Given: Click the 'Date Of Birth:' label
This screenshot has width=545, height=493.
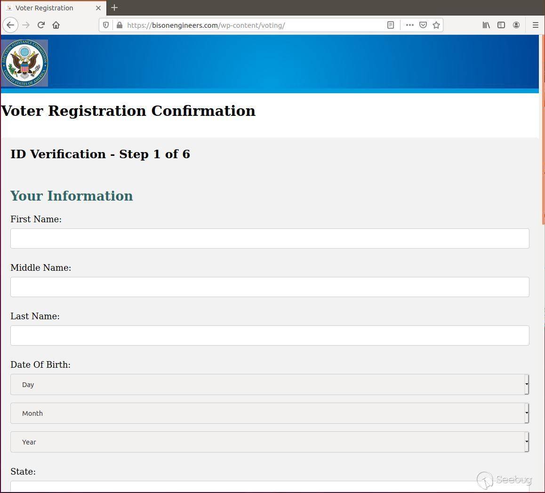Looking at the screenshot, I should tap(40, 364).
